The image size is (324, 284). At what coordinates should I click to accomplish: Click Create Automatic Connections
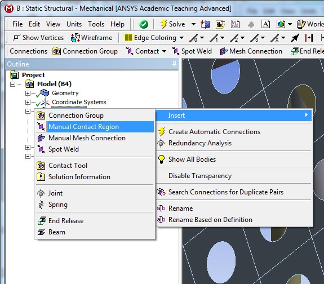point(214,132)
